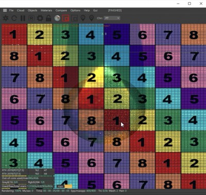Image resolution: width=206 pixels, height=195 pixels.
Task: Pause the rendering
Action: tap(23, 18)
